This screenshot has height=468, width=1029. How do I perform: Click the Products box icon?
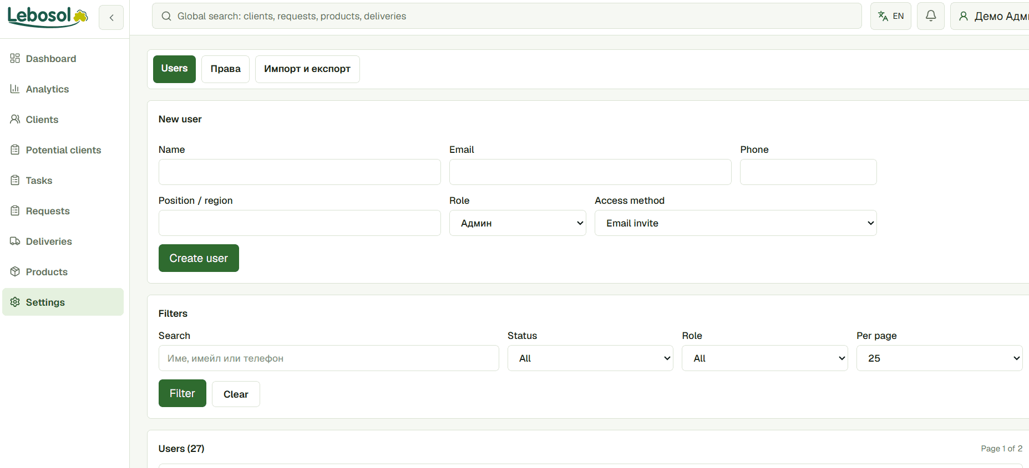pos(15,271)
